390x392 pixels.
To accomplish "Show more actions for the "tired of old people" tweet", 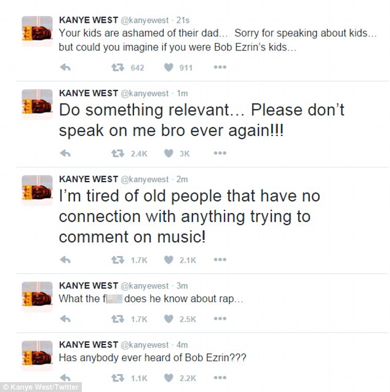I will click(x=220, y=260).
